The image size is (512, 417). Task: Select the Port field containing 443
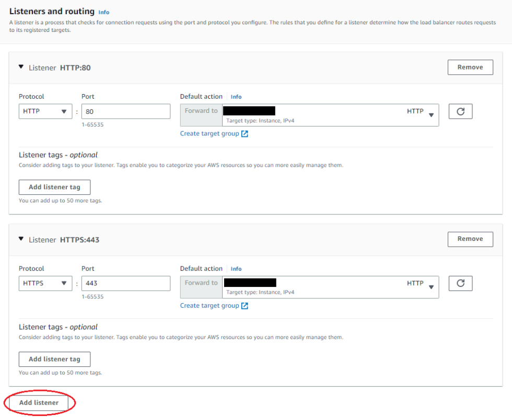(125, 283)
